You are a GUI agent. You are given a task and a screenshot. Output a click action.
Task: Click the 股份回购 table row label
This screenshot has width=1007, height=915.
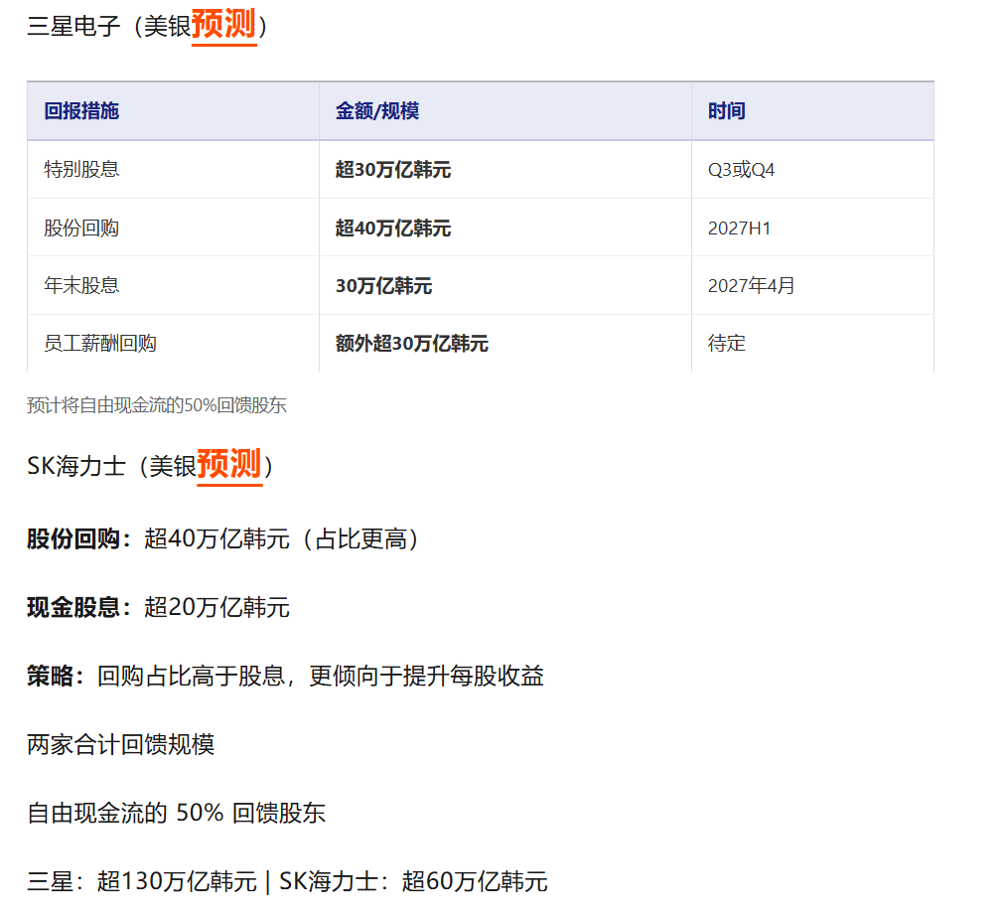(81, 229)
